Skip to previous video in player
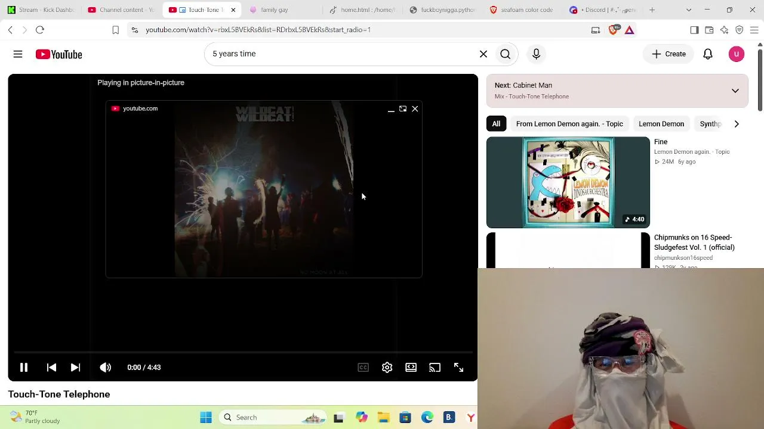The height and width of the screenshot is (429, 764). (x=51, y=368)
